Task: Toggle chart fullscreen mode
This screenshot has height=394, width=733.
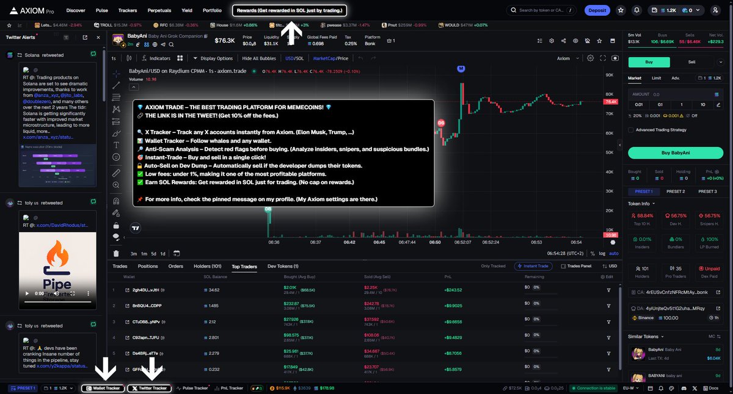Action: [x=603, y=58]
